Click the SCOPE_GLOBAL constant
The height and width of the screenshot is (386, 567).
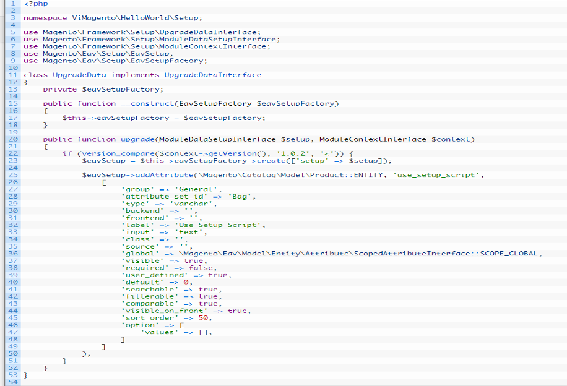point(509,254)
